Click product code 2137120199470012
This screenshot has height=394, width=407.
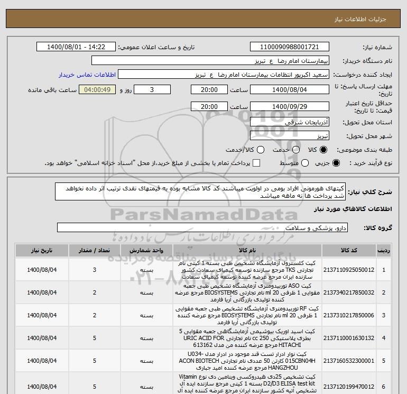click(x=349, y=387)
